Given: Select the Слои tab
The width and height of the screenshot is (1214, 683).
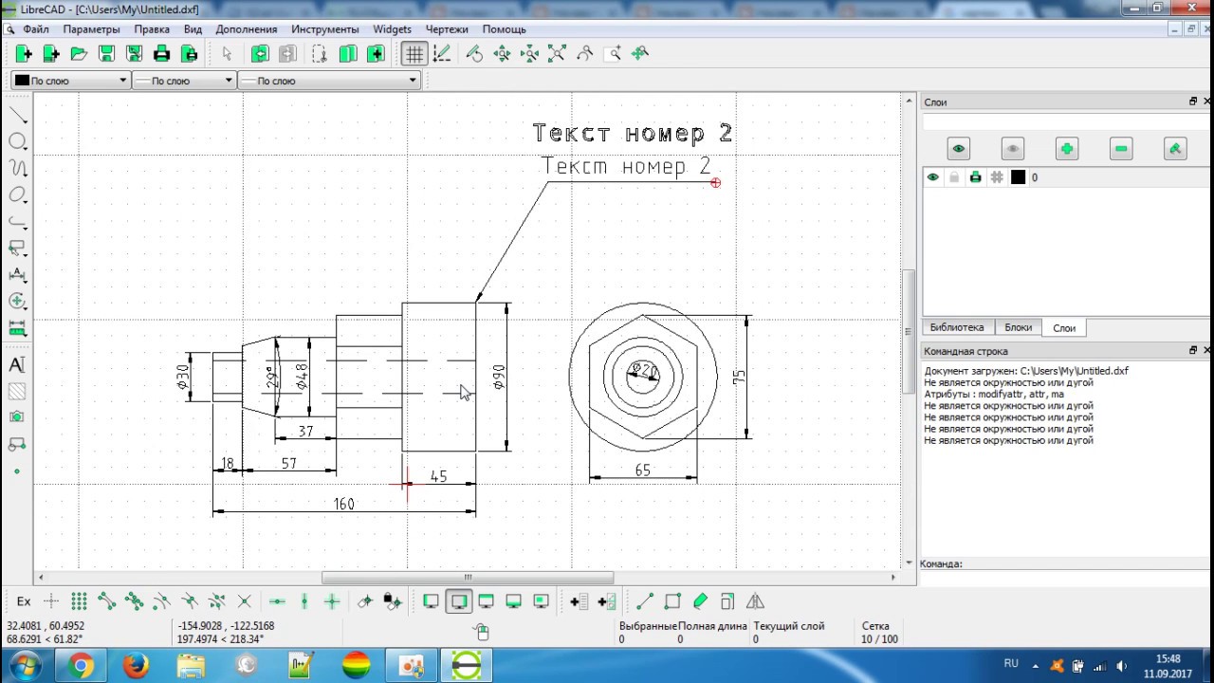Looking at the screenshot, I should pos(1064,328).
